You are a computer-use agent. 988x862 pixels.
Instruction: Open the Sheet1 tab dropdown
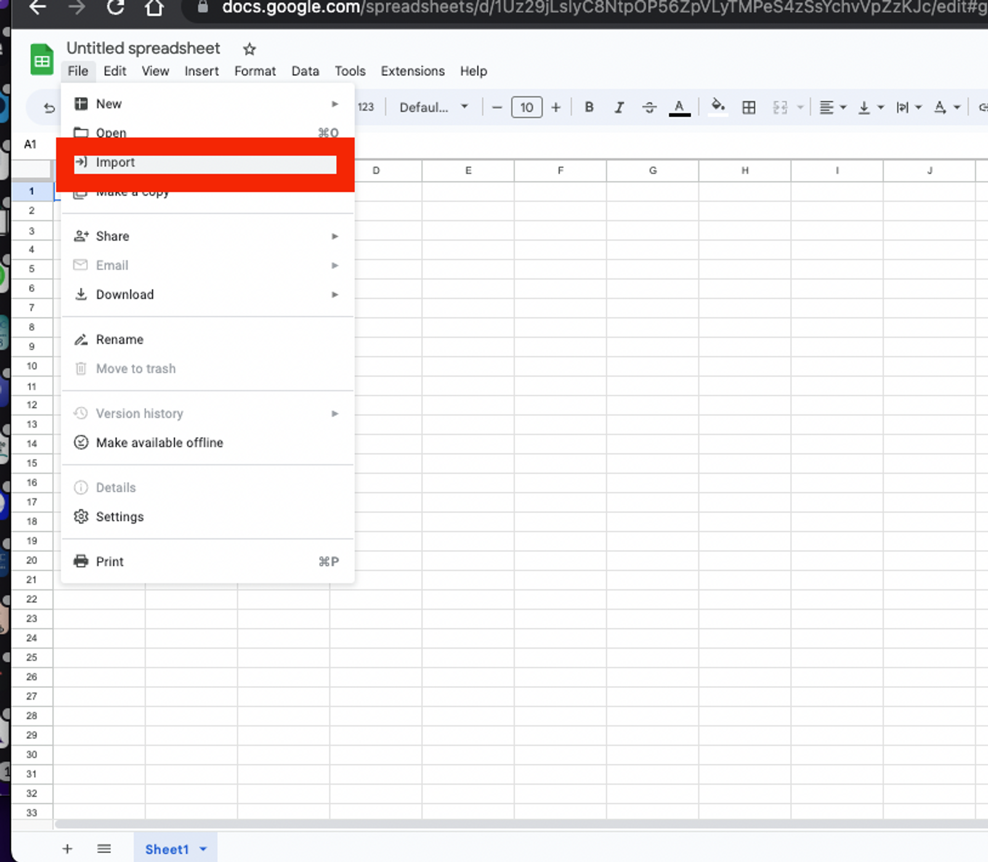click(x=202, y=849)
